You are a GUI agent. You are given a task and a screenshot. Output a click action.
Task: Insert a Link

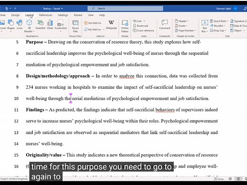[x=139, y=21]
